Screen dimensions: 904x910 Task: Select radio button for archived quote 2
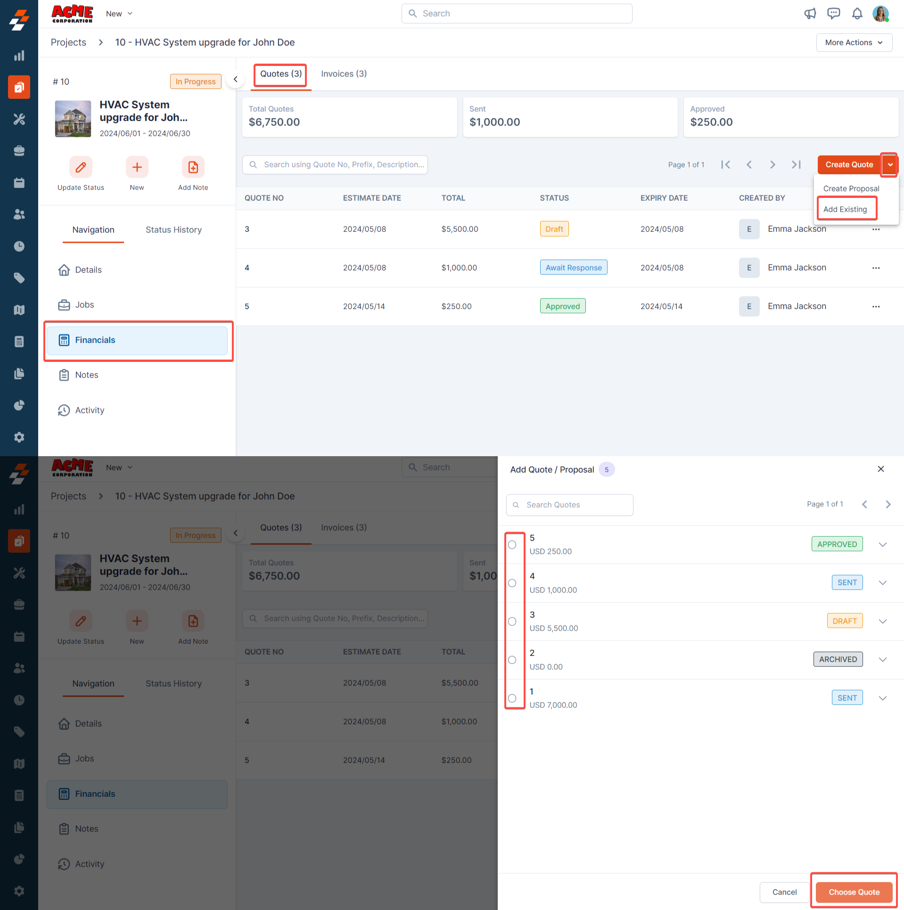512,660
